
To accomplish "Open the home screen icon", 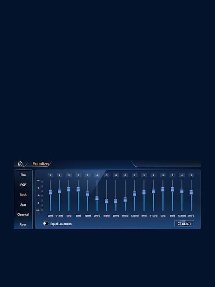I will coord(20,163).
